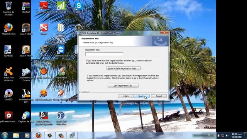Select the Mozilla Firefox desktop icon
This screenshot has width=247, height=139.
[8, 29]
